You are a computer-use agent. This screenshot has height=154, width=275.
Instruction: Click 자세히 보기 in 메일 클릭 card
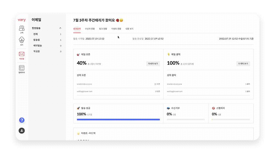point(243,64)
